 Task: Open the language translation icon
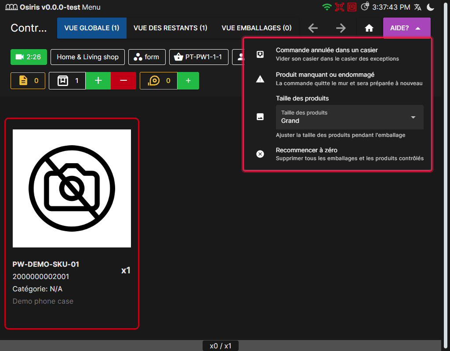[x=418, y=7]
